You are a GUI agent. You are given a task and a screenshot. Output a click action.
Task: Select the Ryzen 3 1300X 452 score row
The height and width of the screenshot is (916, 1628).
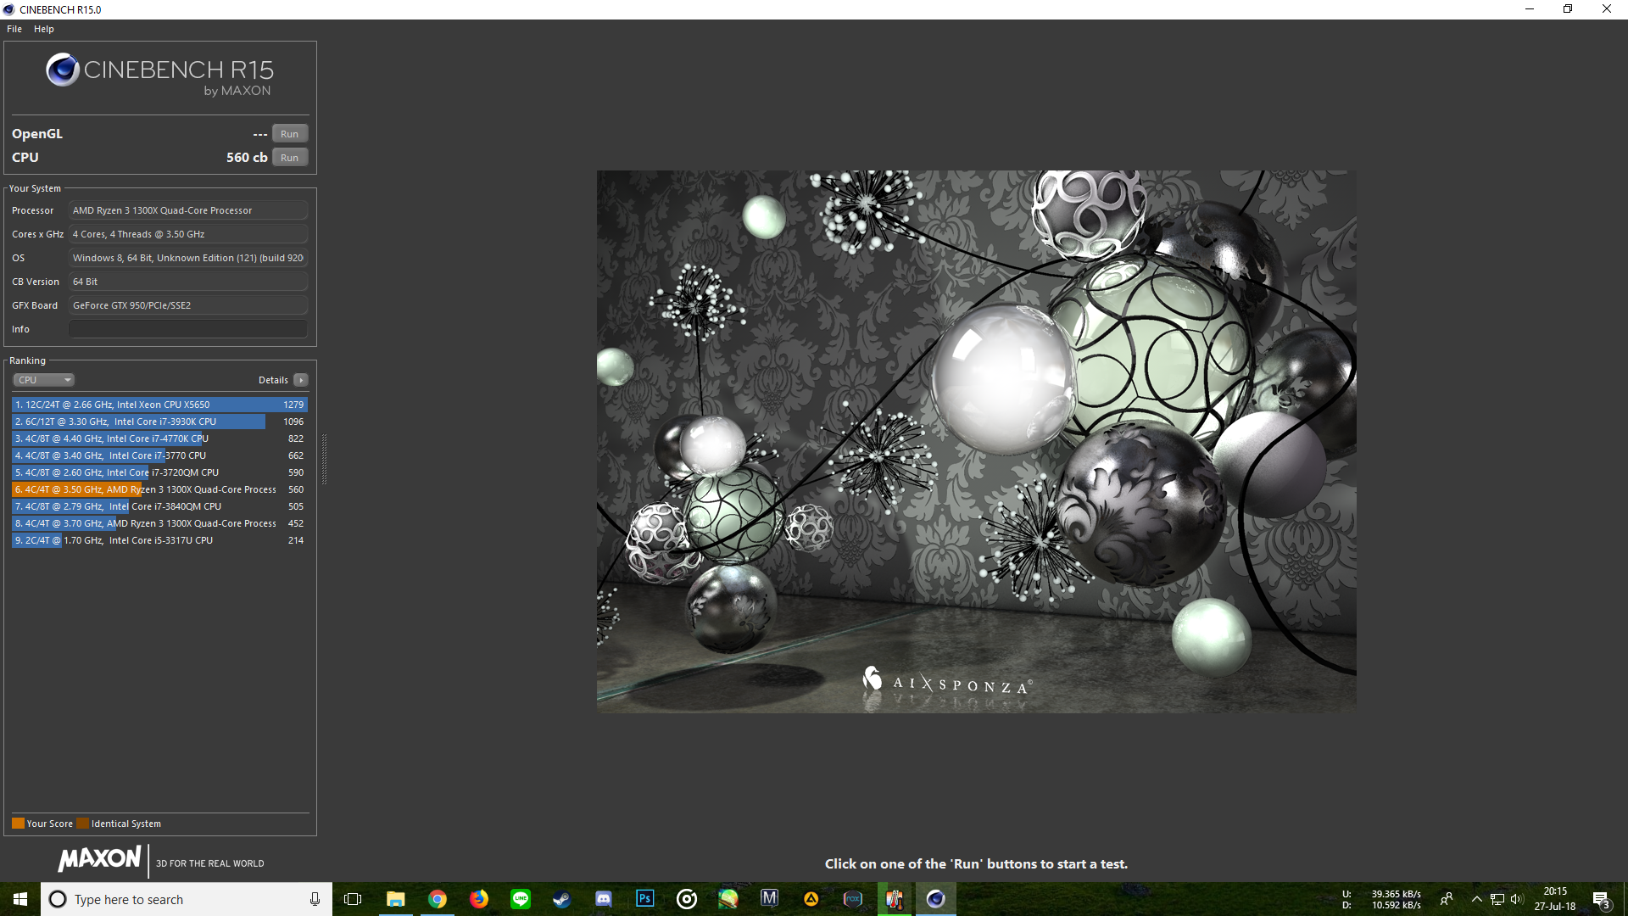point(159,523)
